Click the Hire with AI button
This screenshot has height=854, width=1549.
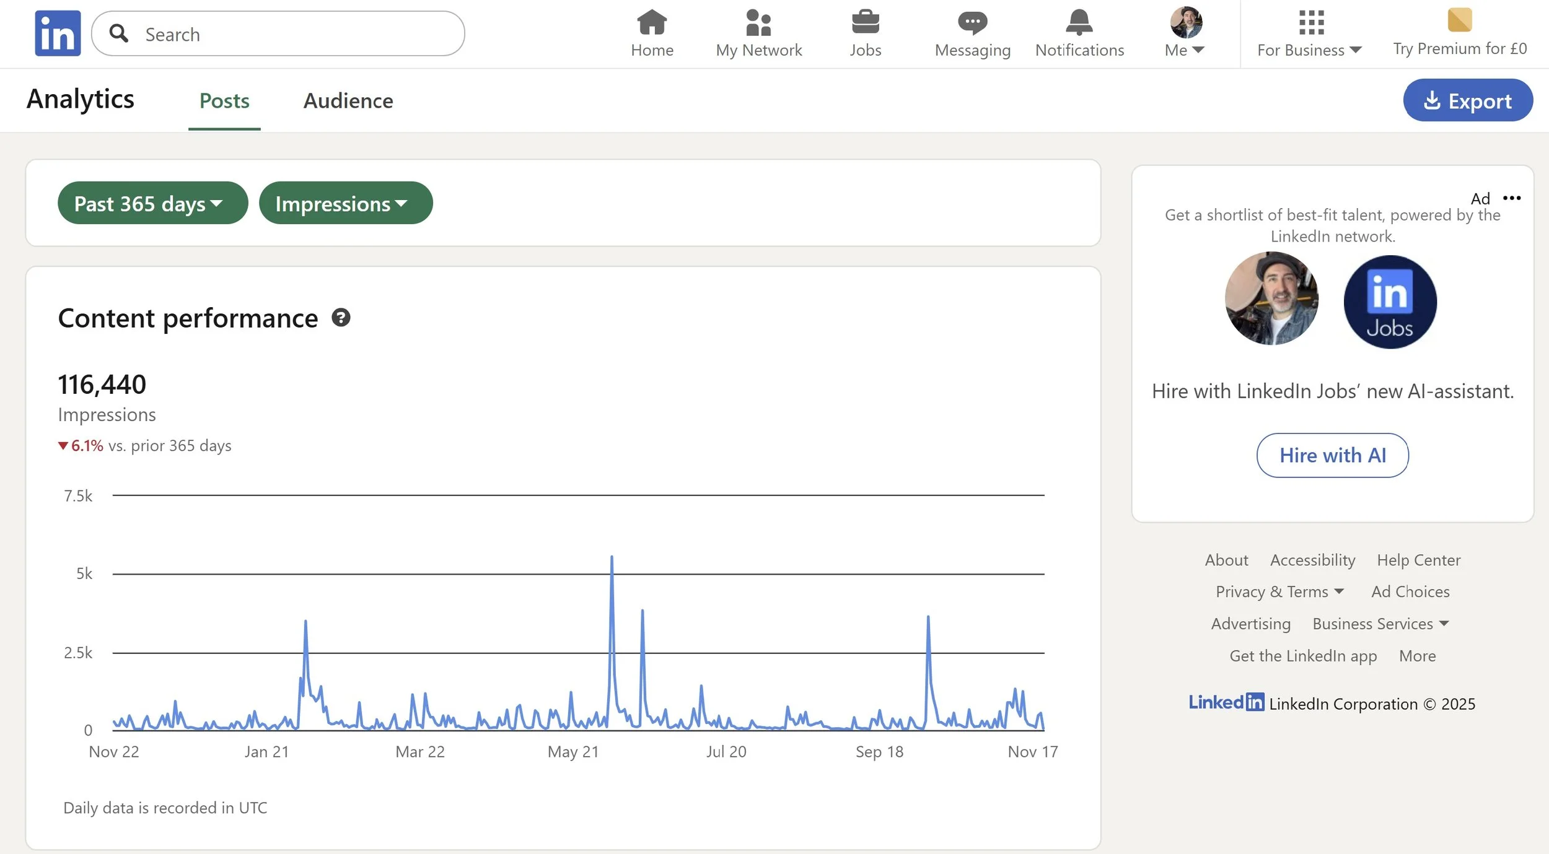click(x=1332, y=455)
